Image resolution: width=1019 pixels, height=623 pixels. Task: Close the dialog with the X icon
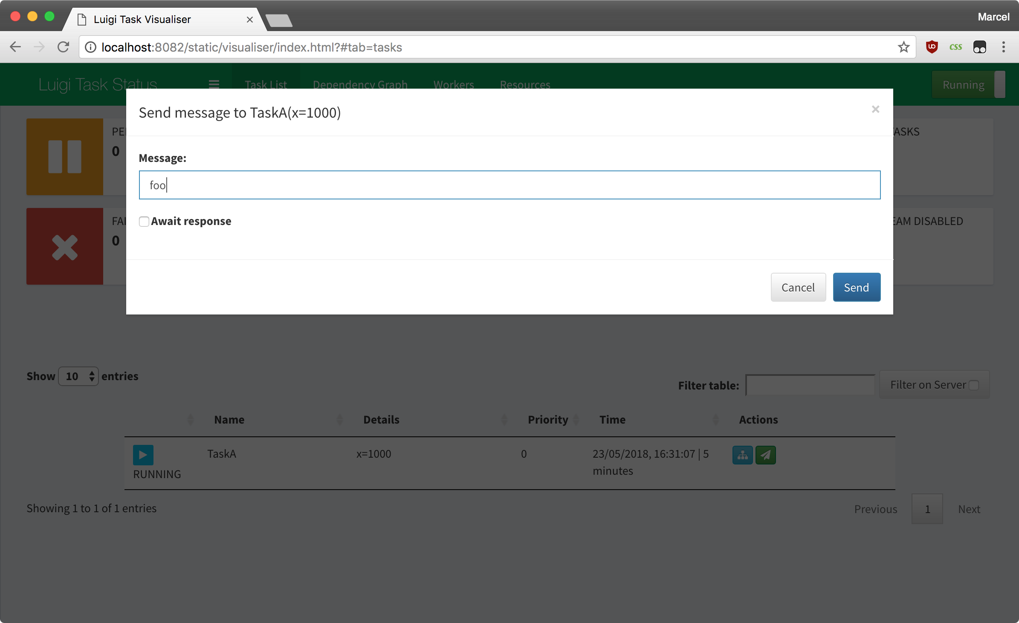click(x=875, y=110)
